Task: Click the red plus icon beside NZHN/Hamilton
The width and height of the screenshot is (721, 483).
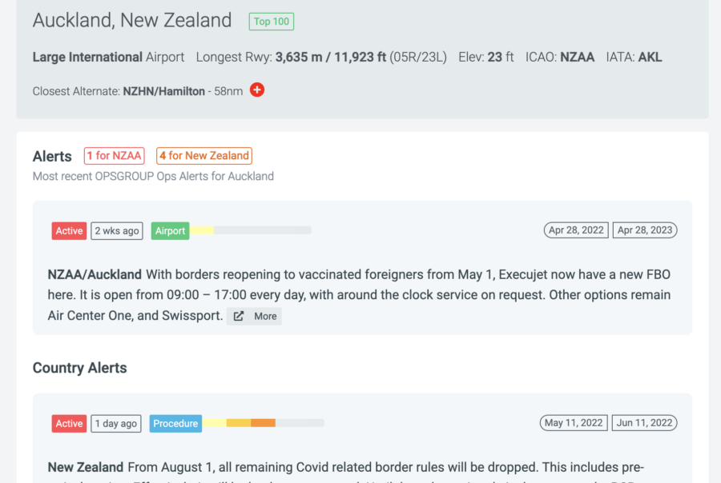Action: [x=256, y=90]
